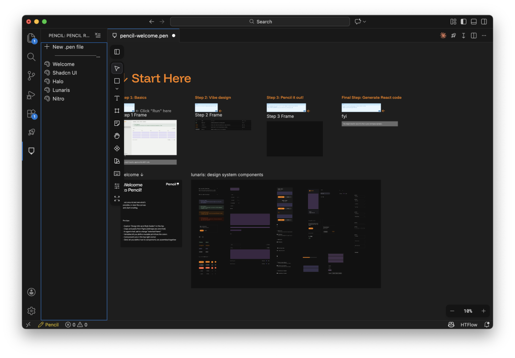Toggle the canvas layers side panel

117,52
